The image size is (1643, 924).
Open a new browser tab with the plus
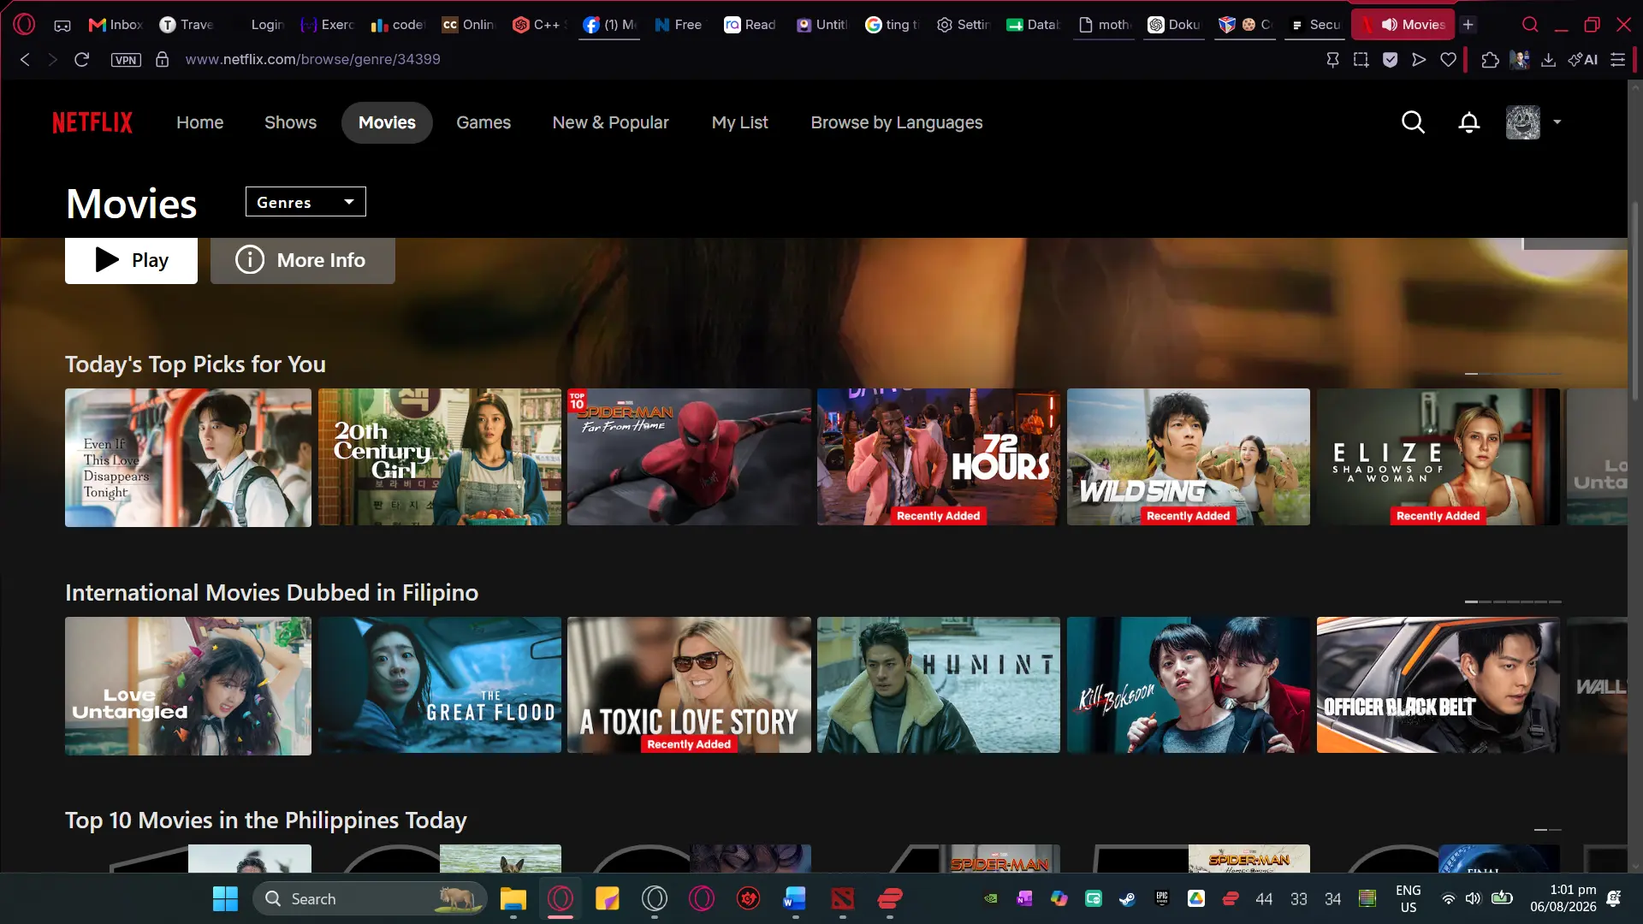coord(1468,25)
